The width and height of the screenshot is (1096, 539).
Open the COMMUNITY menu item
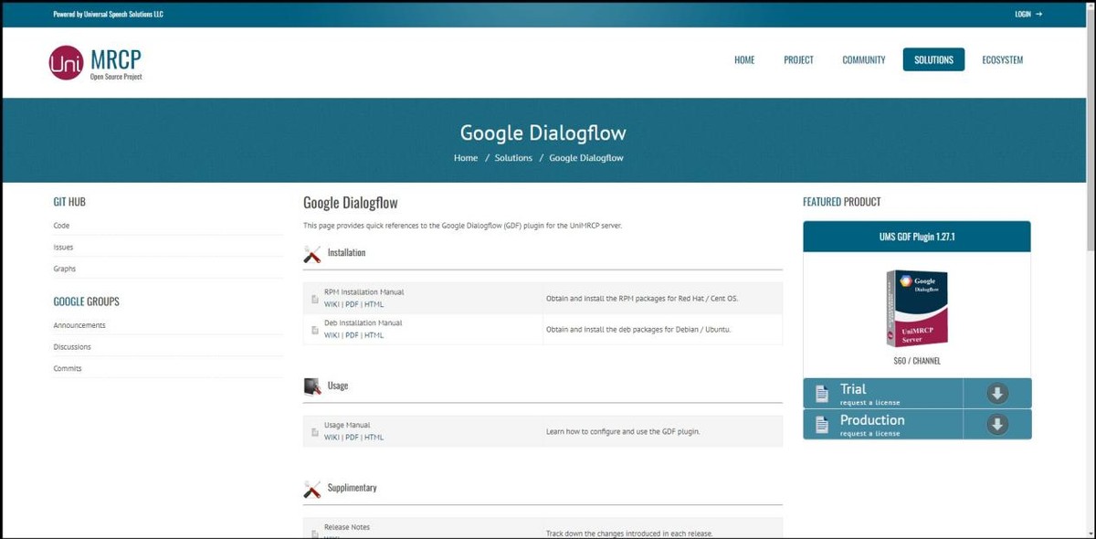[x=864, y=60]
